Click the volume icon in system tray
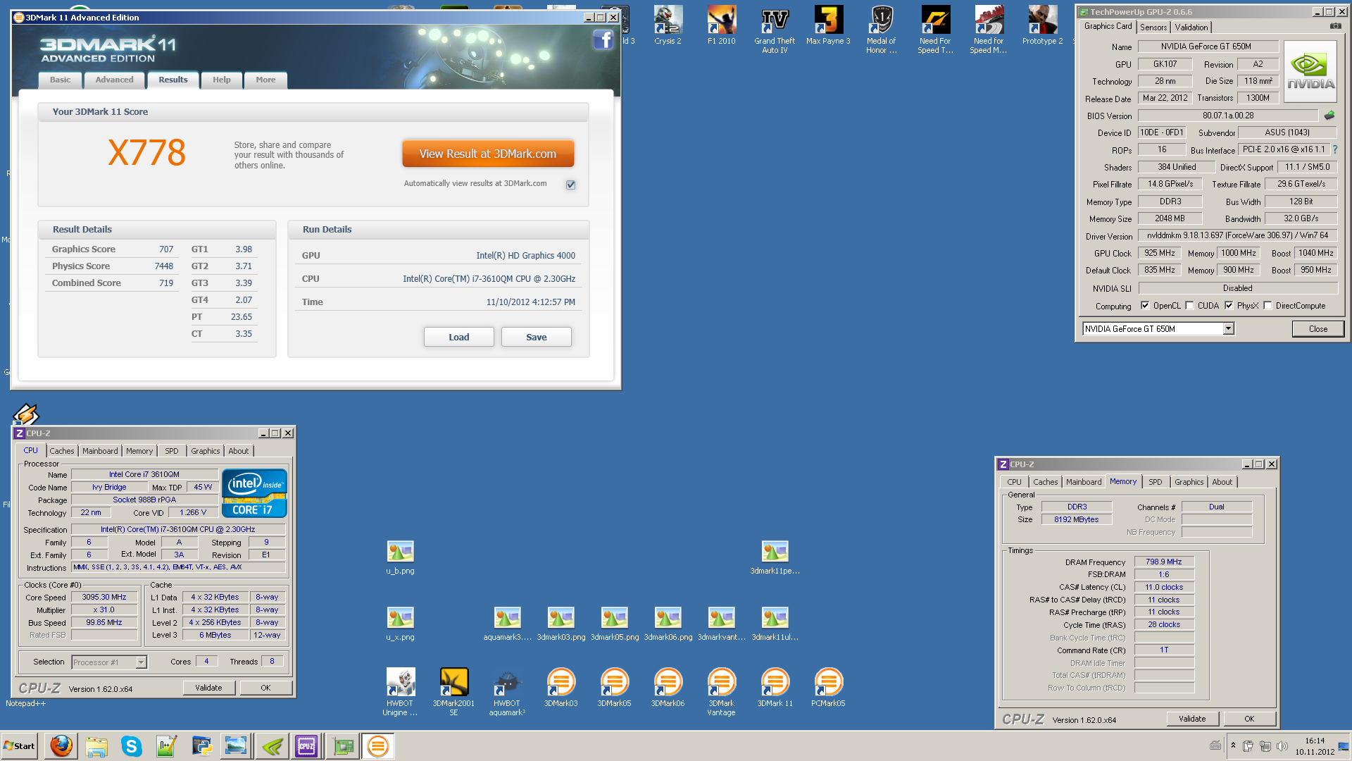 (x=1282, y=745)
